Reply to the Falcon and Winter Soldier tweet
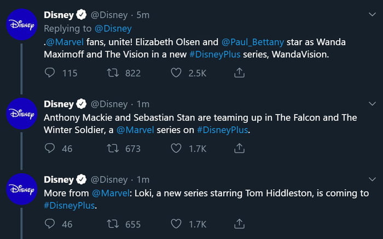This screenshot has height=239, width=383. 50,148
